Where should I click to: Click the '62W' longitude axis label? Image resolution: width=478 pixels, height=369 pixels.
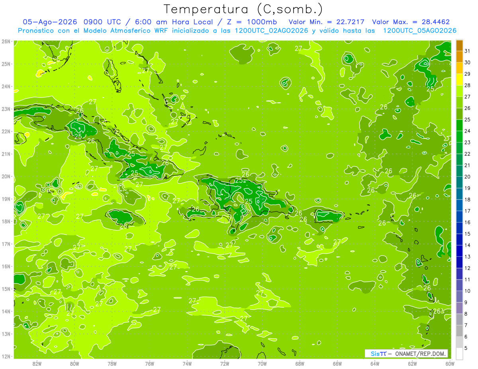[412, 363]
